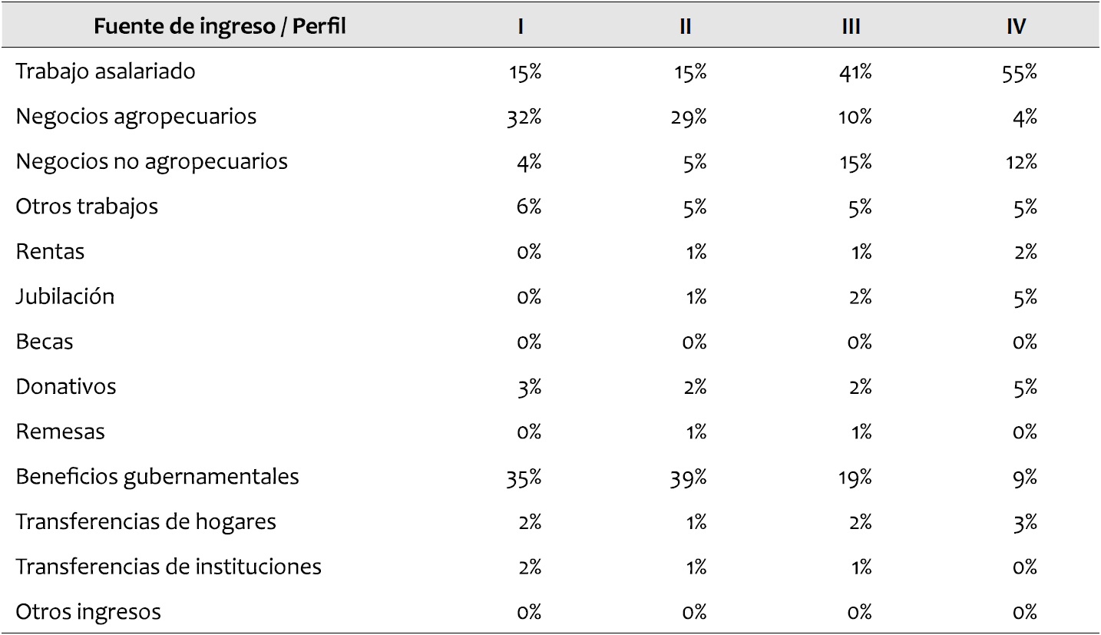1101x635 pixels.
Task: Select the 'Transferencias de hogares' row label
Action: 146,522
